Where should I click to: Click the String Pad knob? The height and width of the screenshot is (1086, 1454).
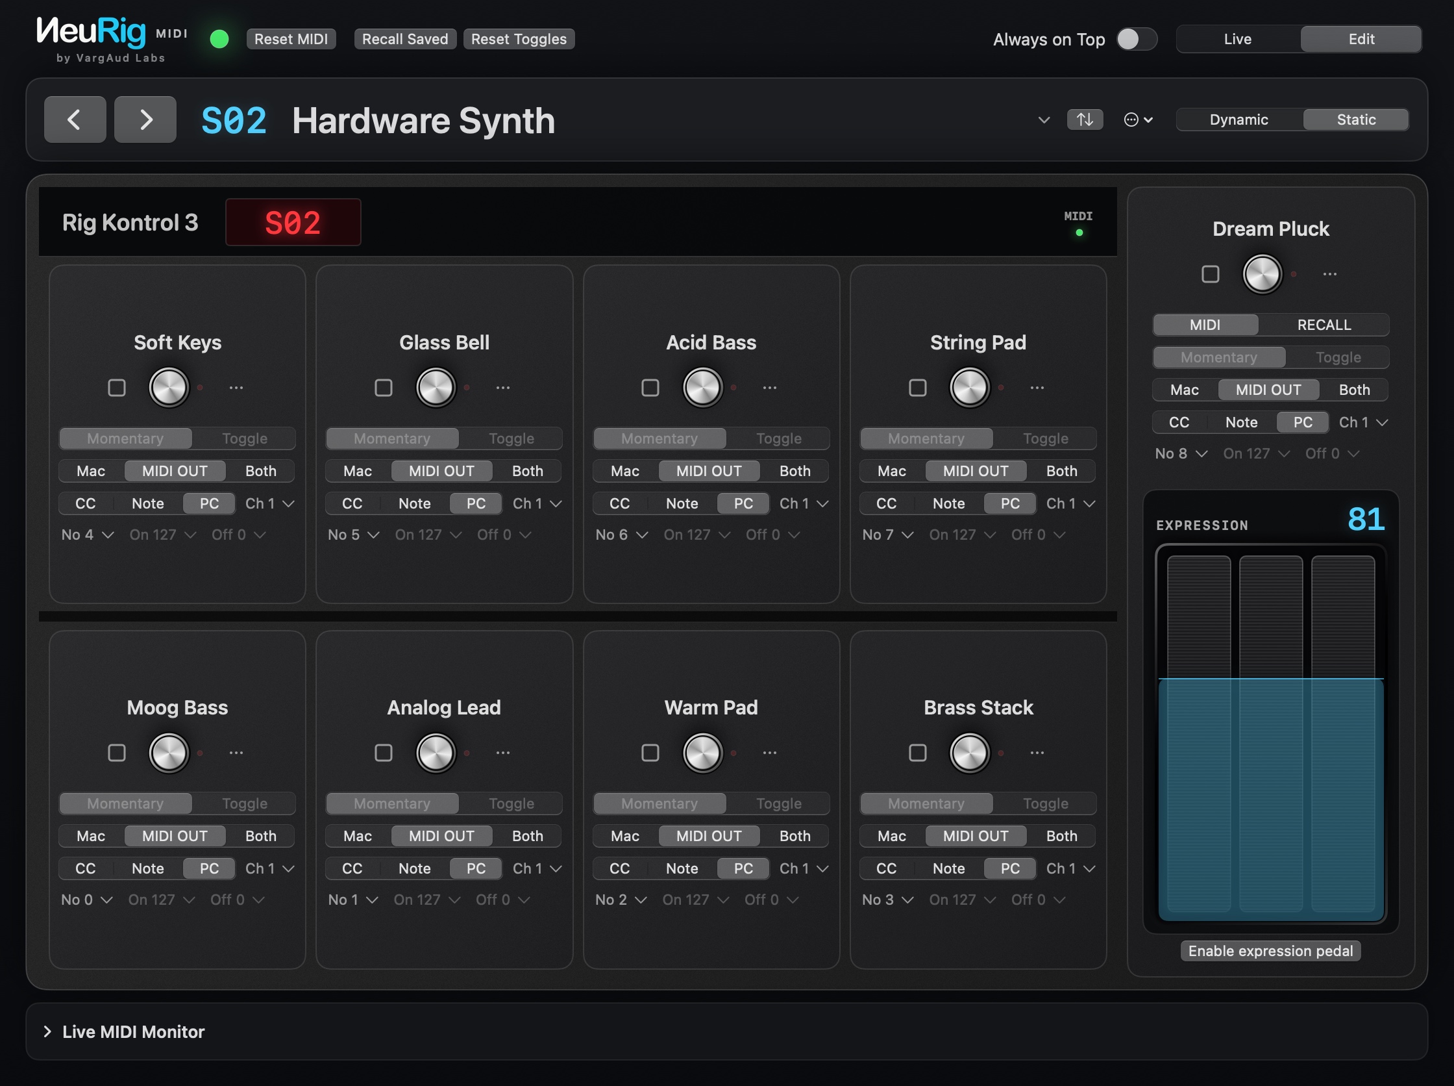coord(970,387)
